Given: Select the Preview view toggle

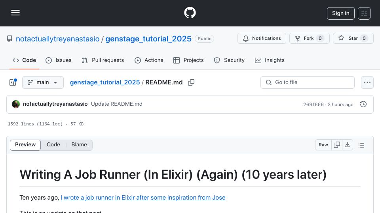Looking at the screenshot, I should pyautogui.click(x=25, y=145).
